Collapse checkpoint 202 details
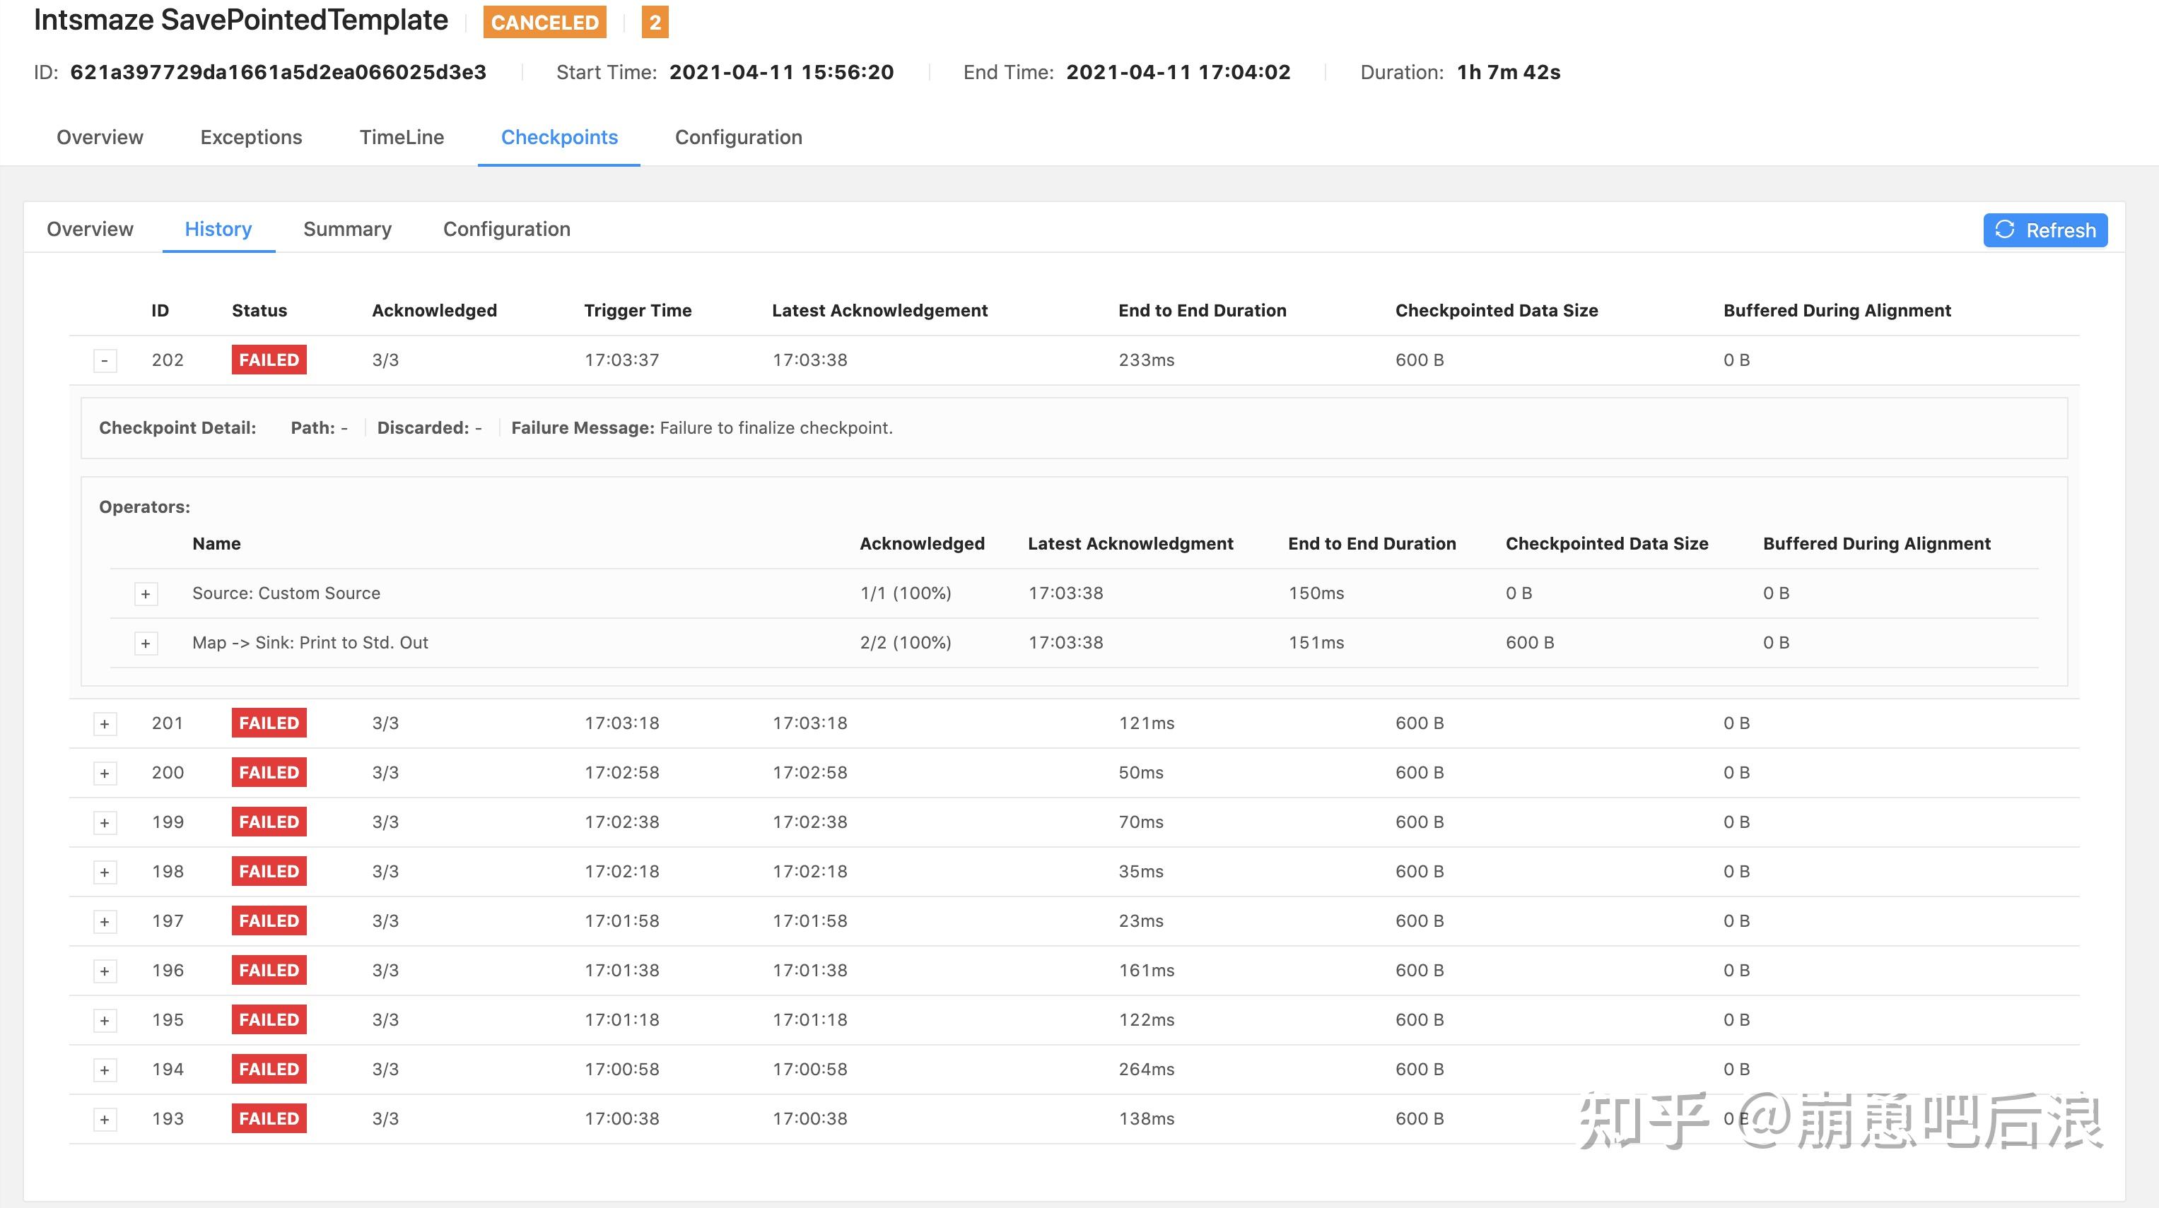Image resolution: width=2159 pixels, height=1208 pixels. tap(104, 360)
